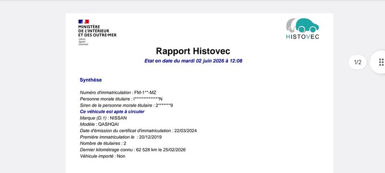Click mileage '62 528 km le 25/02/2026'

161,150
